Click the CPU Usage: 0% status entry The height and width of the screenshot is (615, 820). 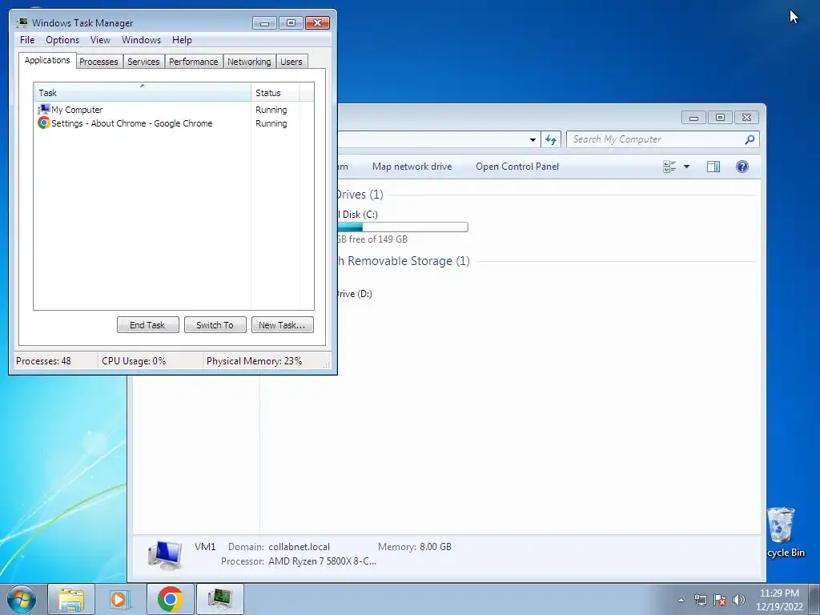134,361
